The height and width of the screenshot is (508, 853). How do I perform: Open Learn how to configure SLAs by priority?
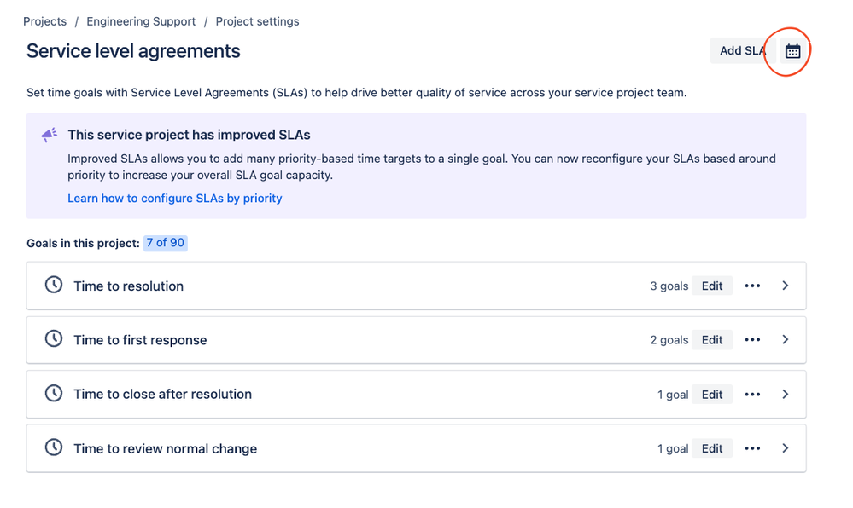(175, 198)
